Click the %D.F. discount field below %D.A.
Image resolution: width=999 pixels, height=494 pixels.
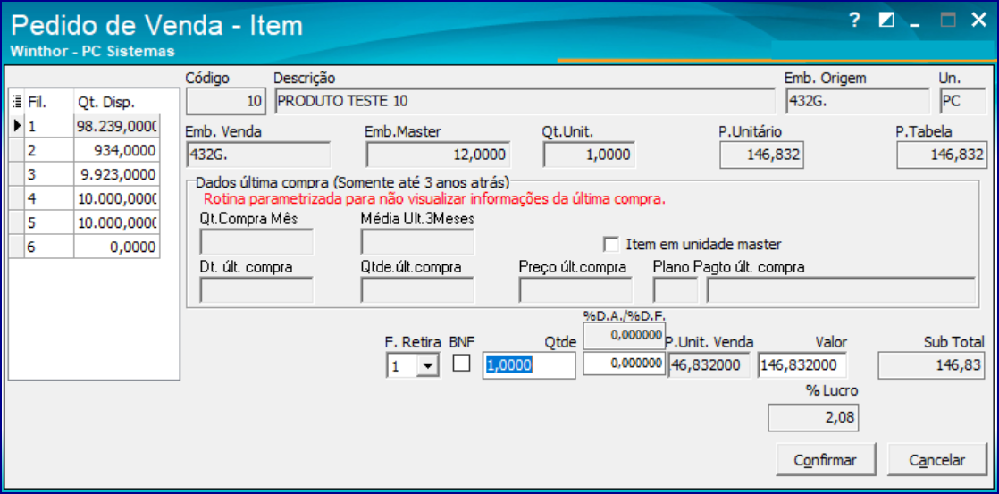click(624, 363)
